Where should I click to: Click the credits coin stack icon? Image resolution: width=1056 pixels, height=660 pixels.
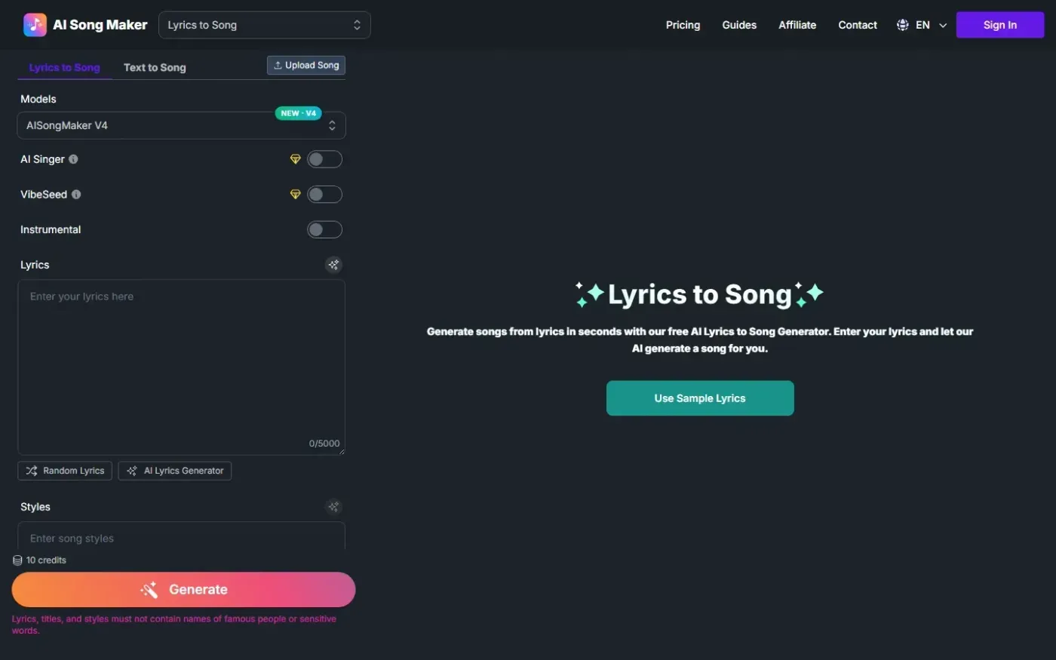pyautogui.click(x=17, y=560)
